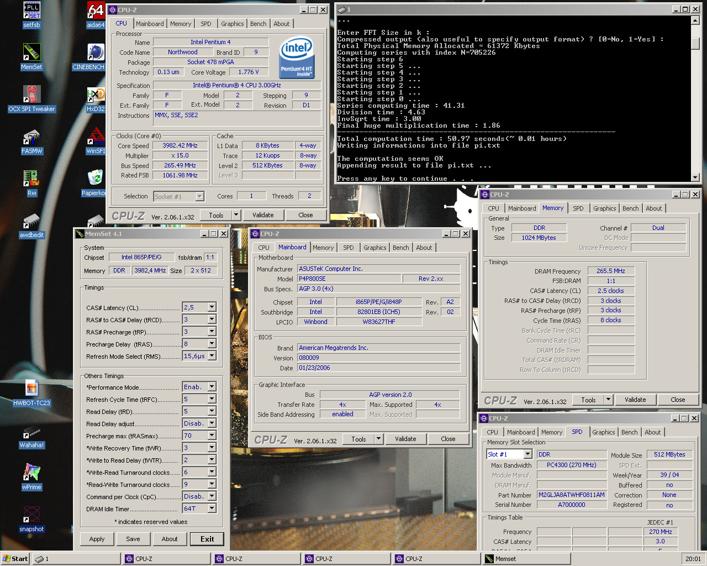The height and width of the screenshot is (566, 707).
Task: Launch the wPrime desktop icon
Action: coord(31,476)
